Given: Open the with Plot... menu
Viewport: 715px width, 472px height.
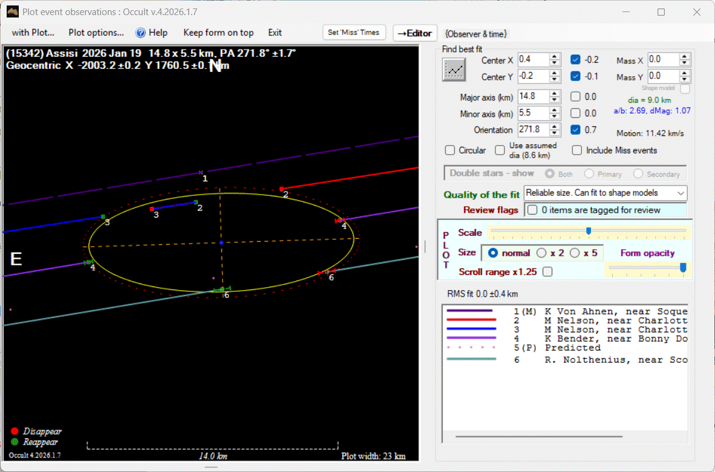Looking at the screenshot, I should point(33,33).
